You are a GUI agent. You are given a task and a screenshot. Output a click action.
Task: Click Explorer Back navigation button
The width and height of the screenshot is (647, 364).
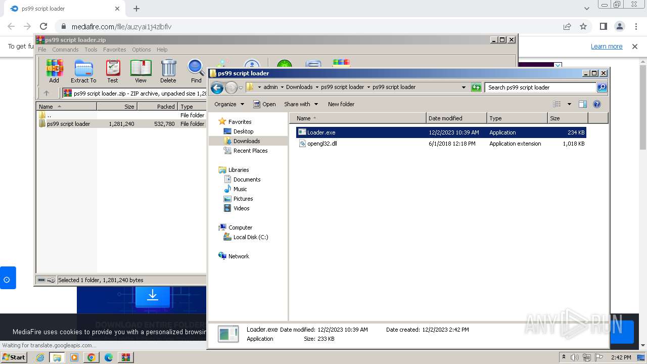pyautogui.click(x=217, y=87)
